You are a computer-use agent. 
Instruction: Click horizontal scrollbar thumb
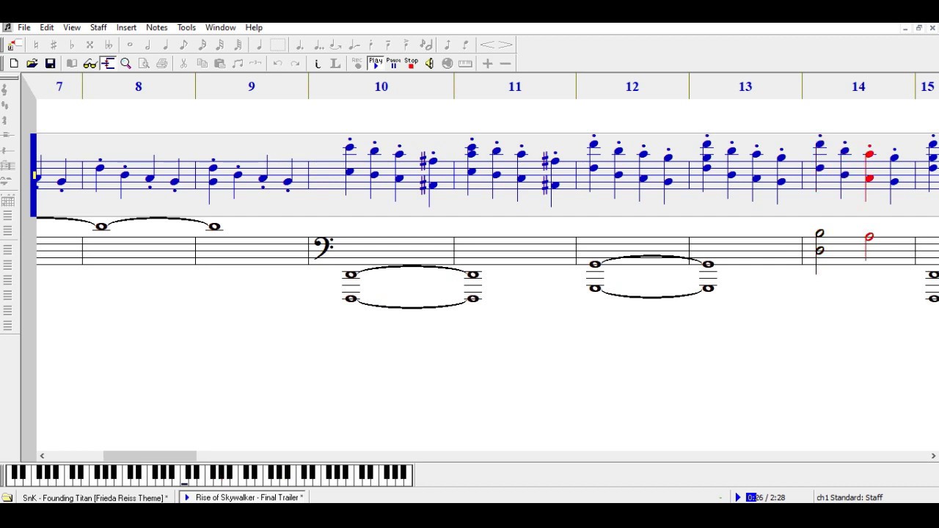pos(150,455)
